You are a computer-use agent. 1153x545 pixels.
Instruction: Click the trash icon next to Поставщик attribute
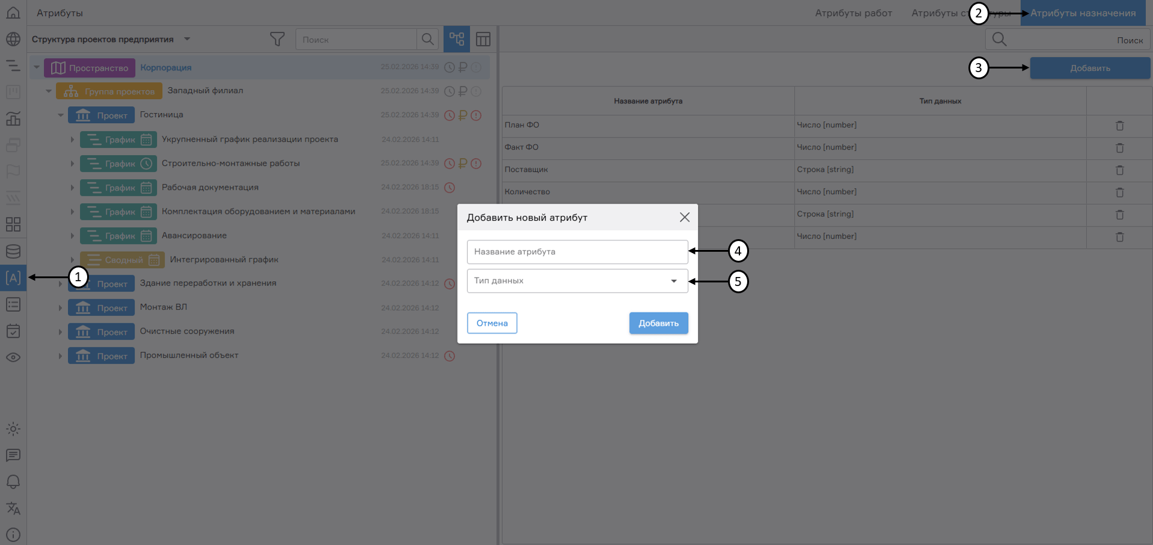pyautogui.click(x=1119, y=171)
